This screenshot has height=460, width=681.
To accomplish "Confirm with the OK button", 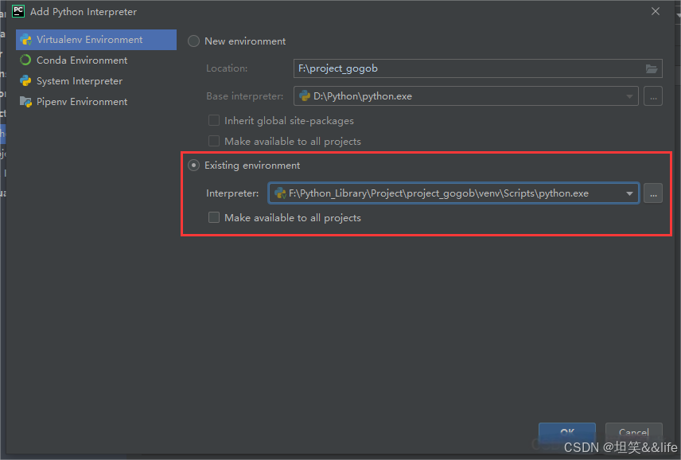I will (x=566, y=432).
